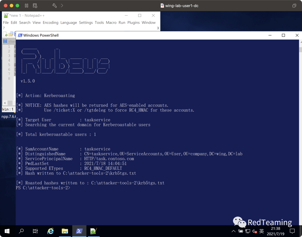Click the Rubeus version text v1.5.0
Screen dimensions: 302x237
[x=28, y=81]
